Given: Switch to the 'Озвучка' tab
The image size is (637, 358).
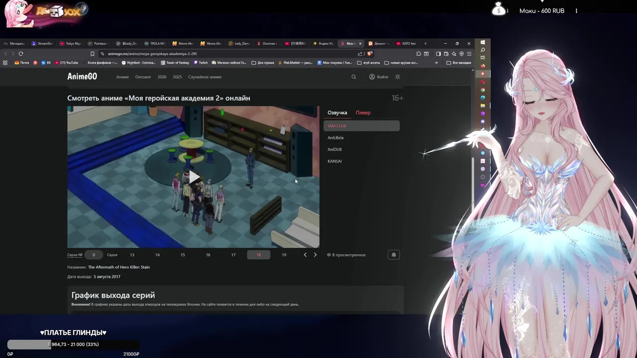Looking at the screenshot, I should 337,112.
